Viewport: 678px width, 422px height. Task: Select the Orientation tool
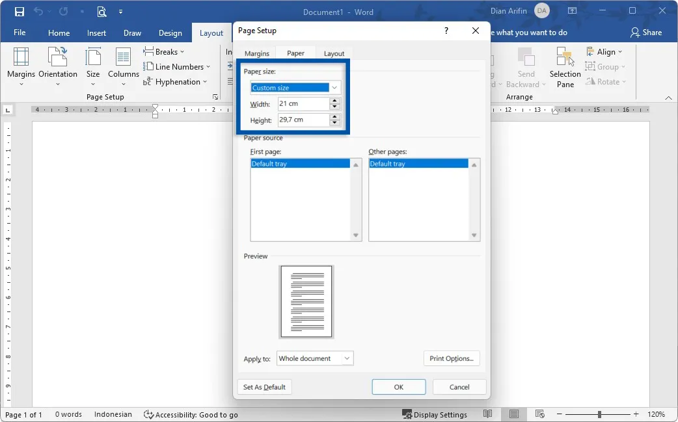click(57, 67)
